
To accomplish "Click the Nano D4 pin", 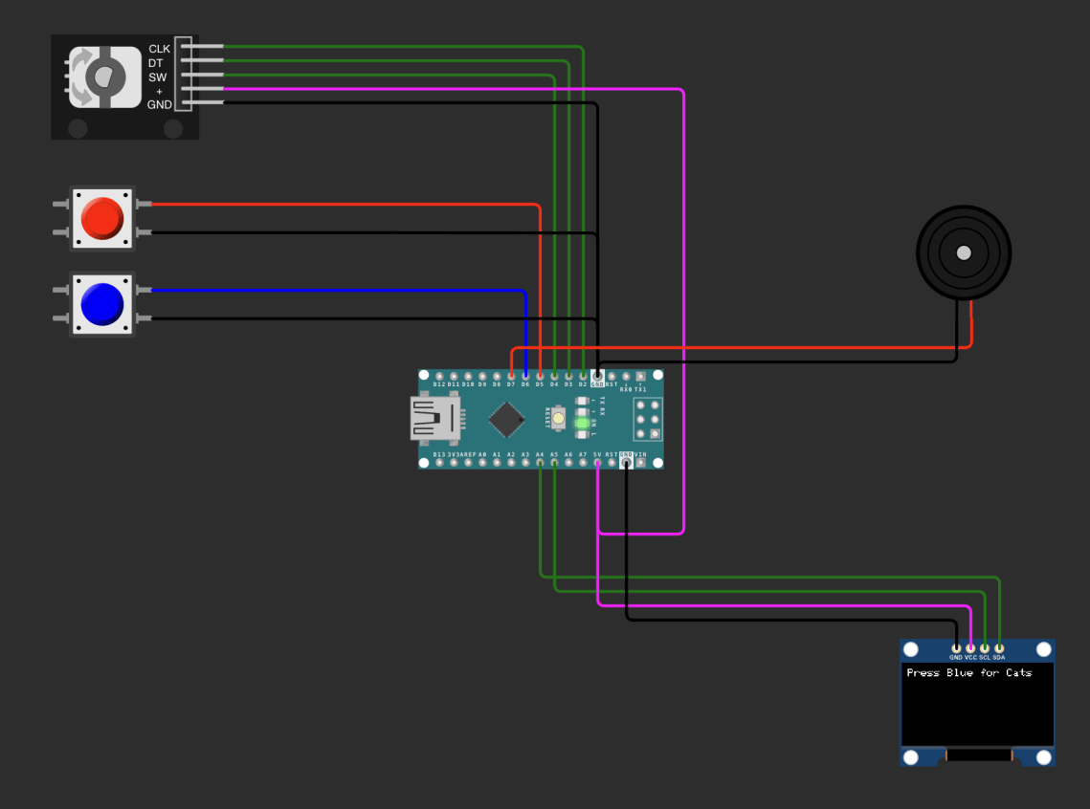I will click(554, 377).
